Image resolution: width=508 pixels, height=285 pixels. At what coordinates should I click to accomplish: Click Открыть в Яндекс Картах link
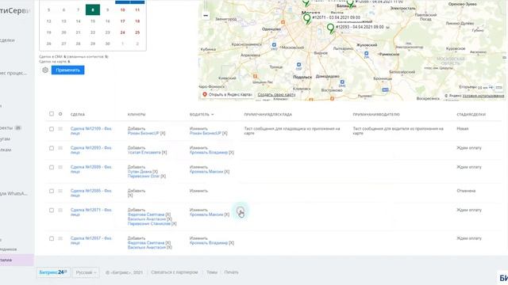[x=230, y=95]
